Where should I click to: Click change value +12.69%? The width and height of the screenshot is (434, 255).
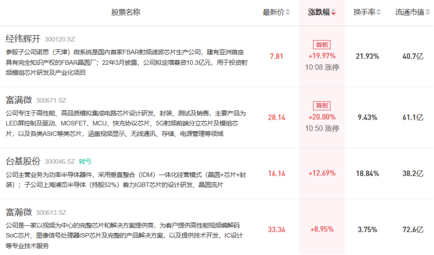coord(322,173)
